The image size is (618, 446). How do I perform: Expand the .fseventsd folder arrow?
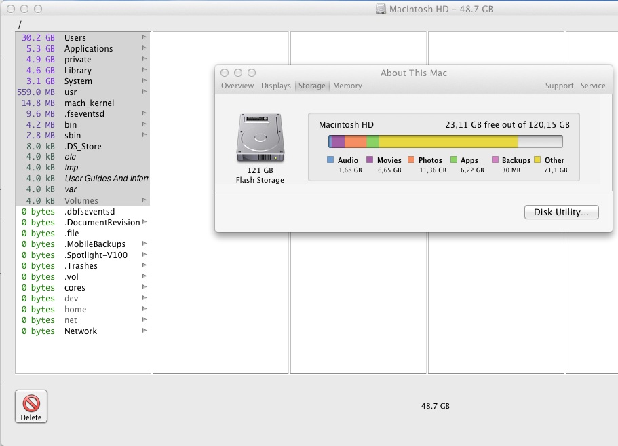[144, 113]
